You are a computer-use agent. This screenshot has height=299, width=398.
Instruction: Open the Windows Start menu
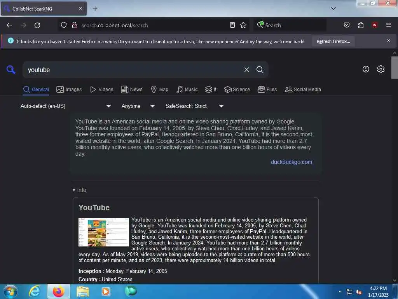[x=10, y=291]
